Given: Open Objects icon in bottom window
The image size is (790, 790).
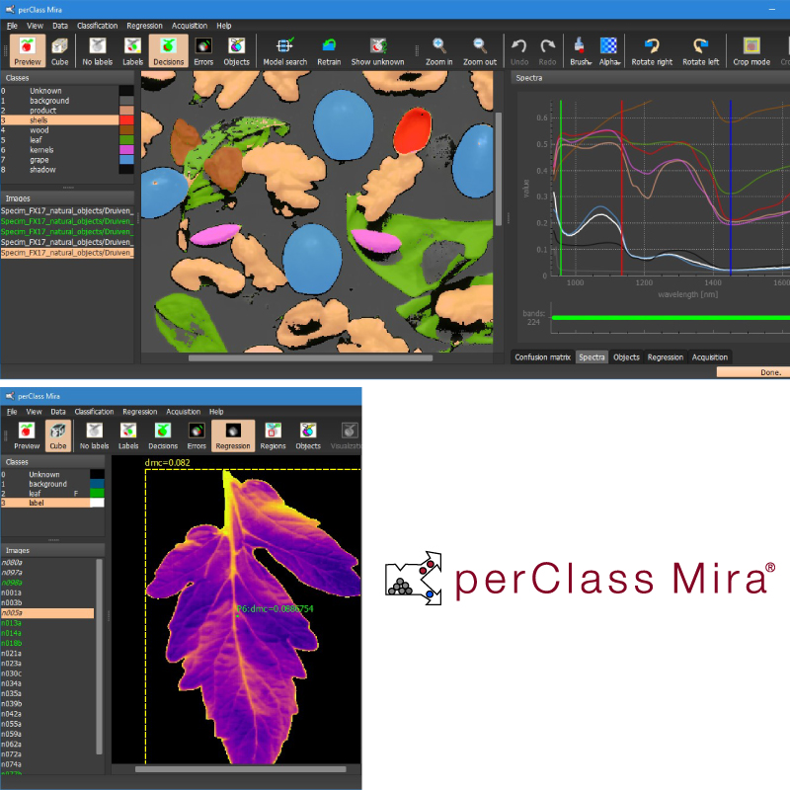Looking at the screenshot, I should pos(308,435).
